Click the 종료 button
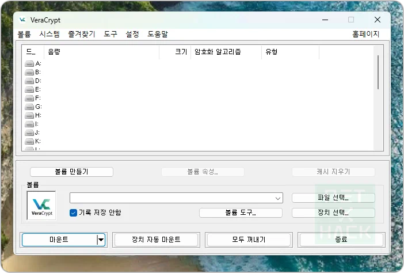404x273 pixels. [x=341, y=240]
